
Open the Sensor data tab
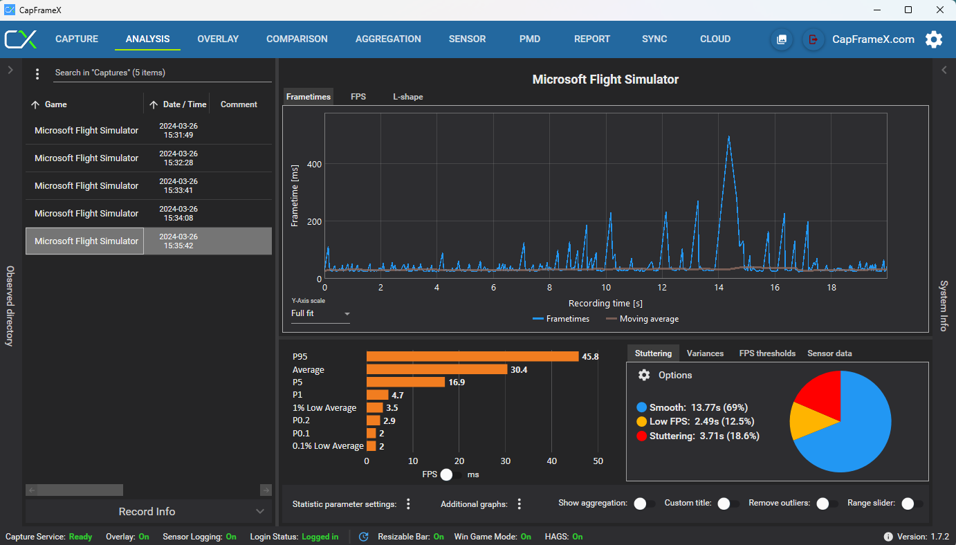(829, 353)
